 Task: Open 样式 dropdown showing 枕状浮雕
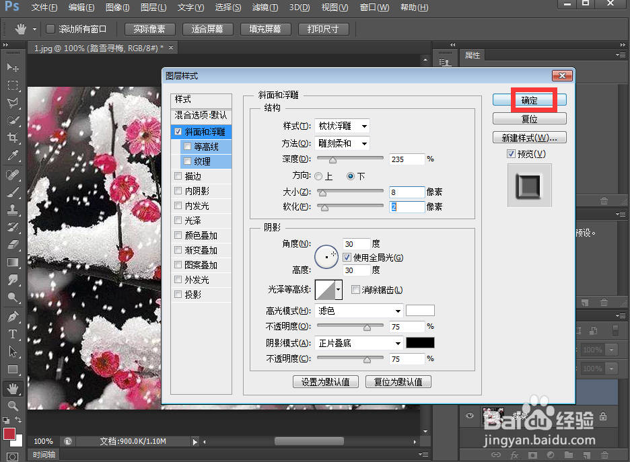[x=342, y=126]
